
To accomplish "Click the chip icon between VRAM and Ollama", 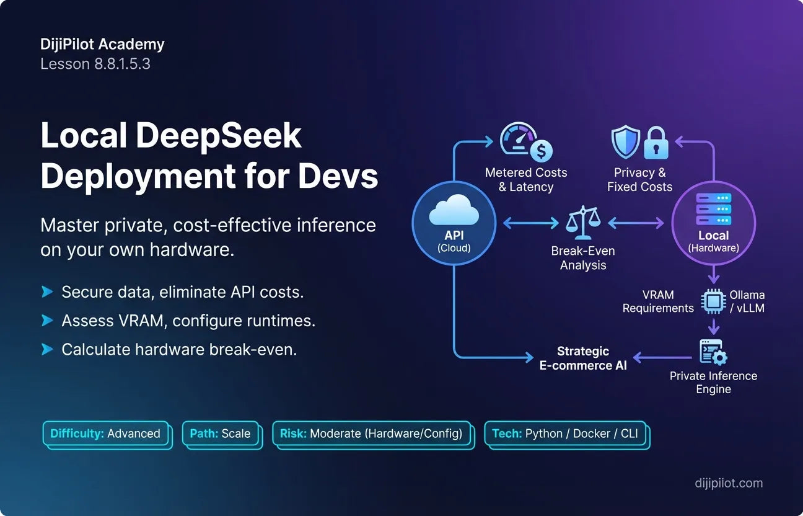I will point(713,301).
